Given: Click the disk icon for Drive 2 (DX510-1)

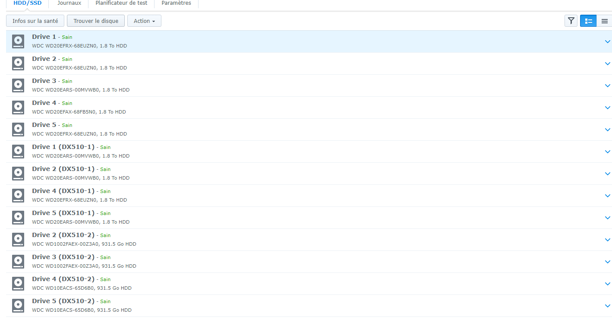Looking at the screenshot, I should point(18,174).
